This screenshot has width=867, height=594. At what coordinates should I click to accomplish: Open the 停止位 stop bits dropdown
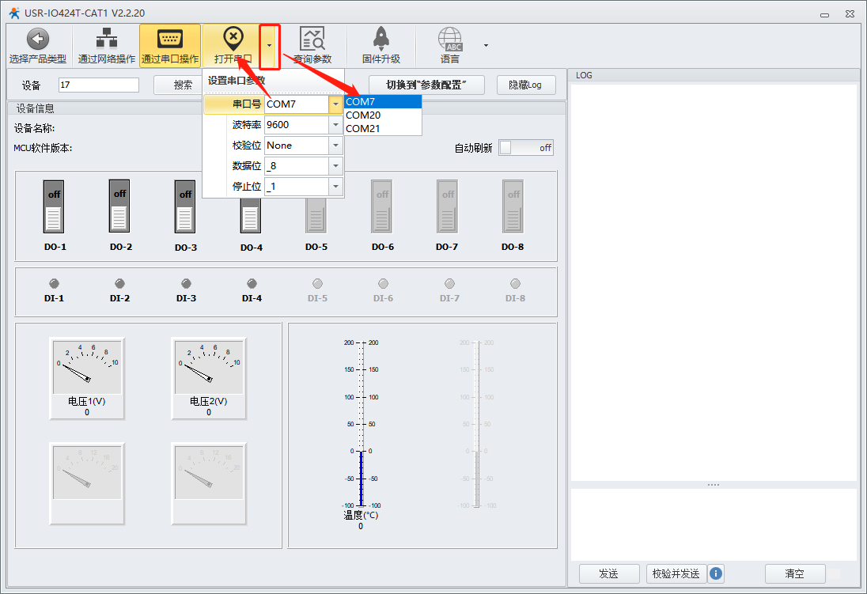pyautogui.click(x=335, y=187)
